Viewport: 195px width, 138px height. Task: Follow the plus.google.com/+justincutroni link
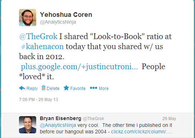[x=79, y=67]
